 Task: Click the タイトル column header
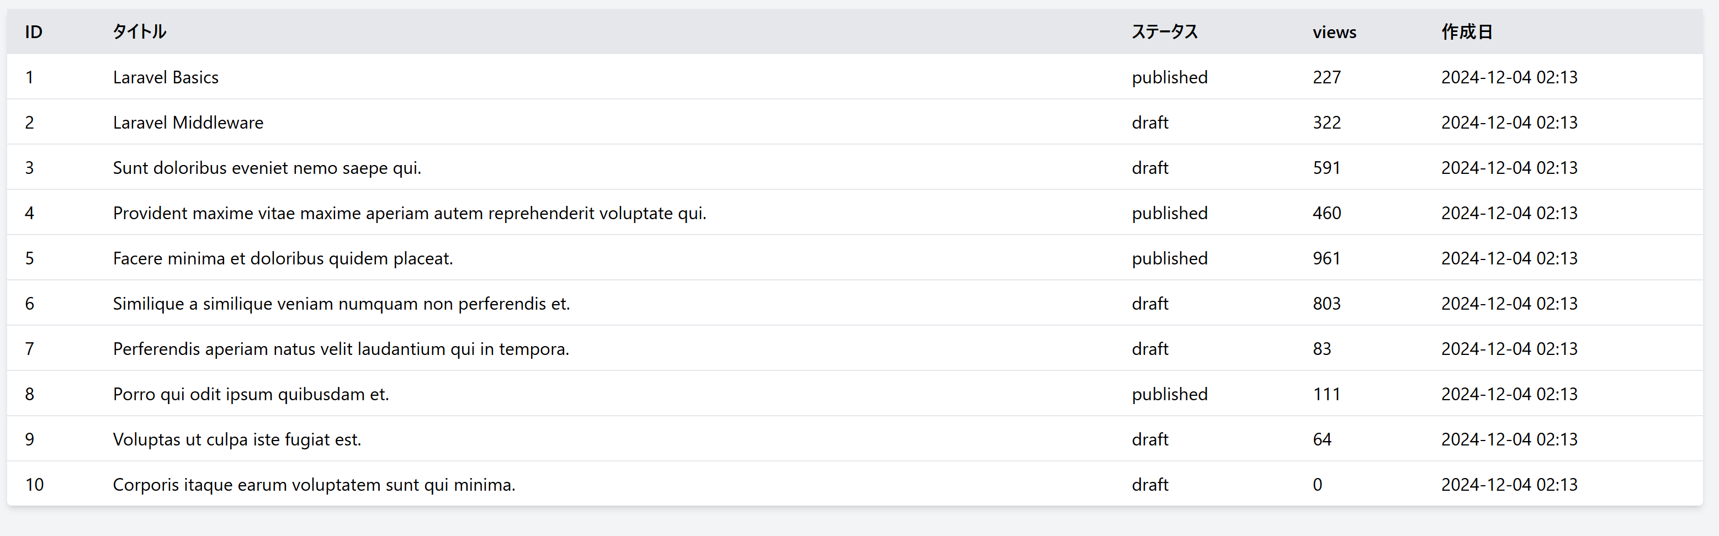(x=140, y=32)
